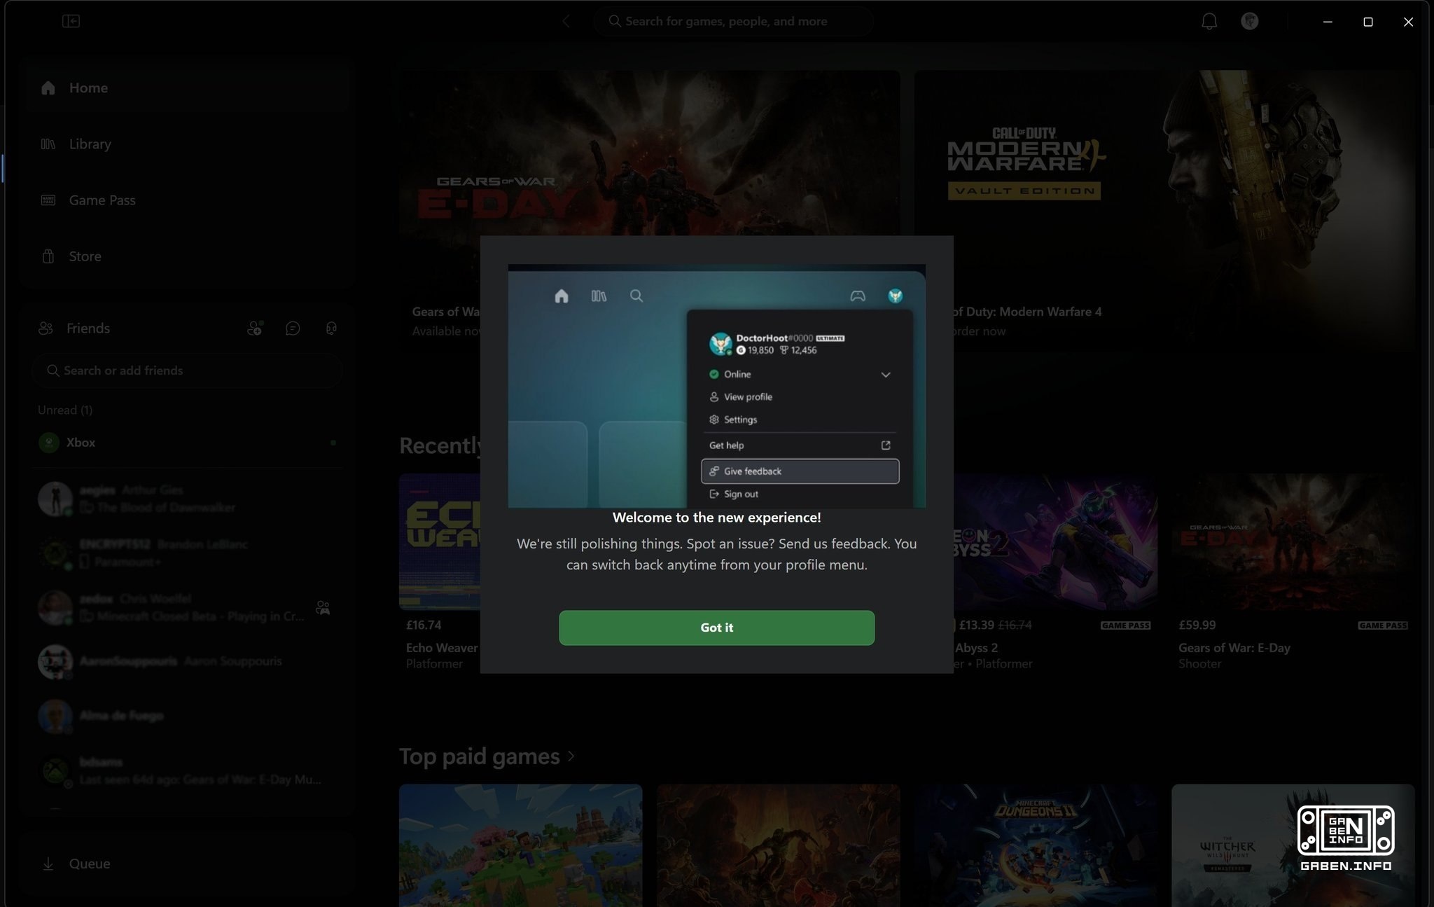1434x907 pixels.
Task: Open chats via speech bubble icon
Action: (x=293, y=328)
